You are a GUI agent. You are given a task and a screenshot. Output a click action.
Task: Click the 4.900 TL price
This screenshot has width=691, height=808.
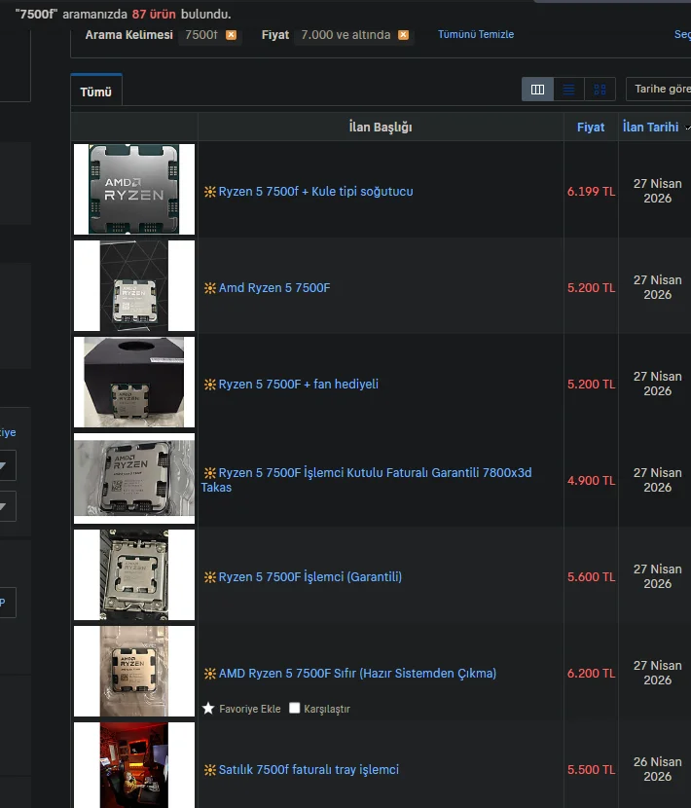(x=591, y=480)
